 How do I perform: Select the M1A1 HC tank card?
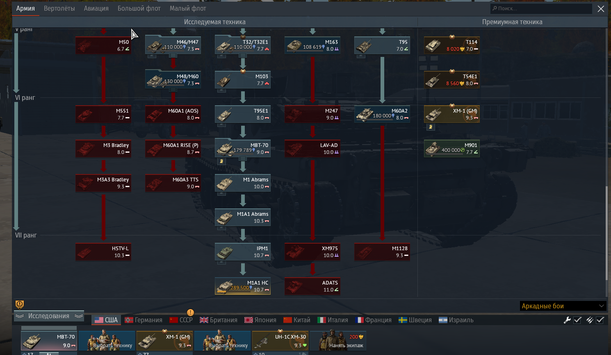pos(243,286)
